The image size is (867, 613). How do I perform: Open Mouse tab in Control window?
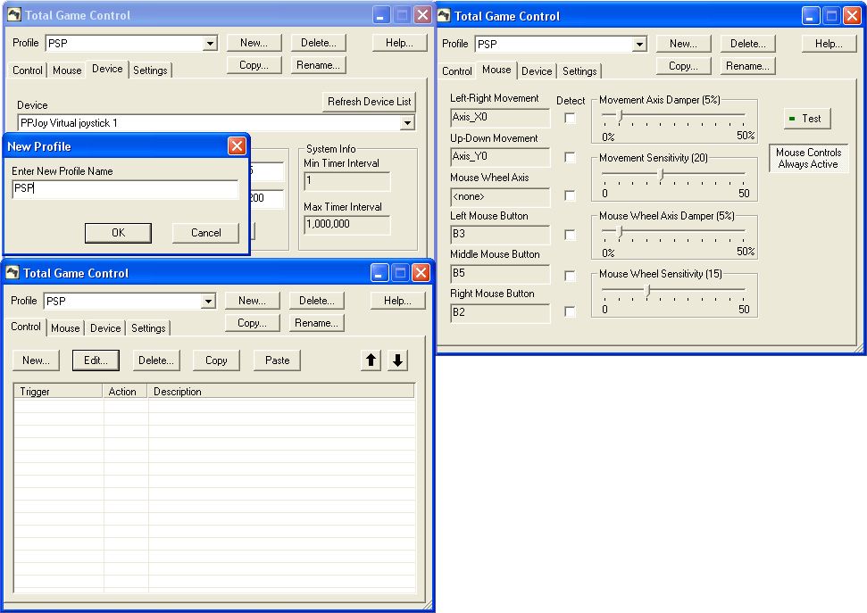[65, 328]
